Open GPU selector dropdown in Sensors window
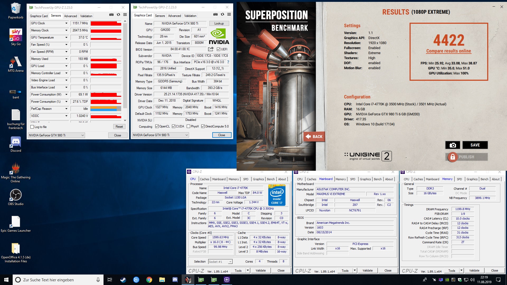This screenshot has width=507, height=285. click(x=56, y=135)
